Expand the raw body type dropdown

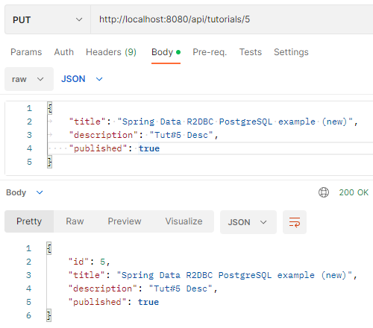click(29, 79)
